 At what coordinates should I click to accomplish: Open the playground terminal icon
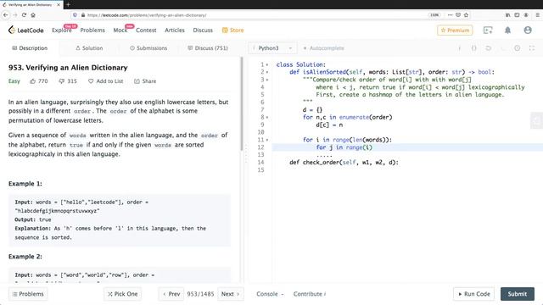click(x=488, y=30)
